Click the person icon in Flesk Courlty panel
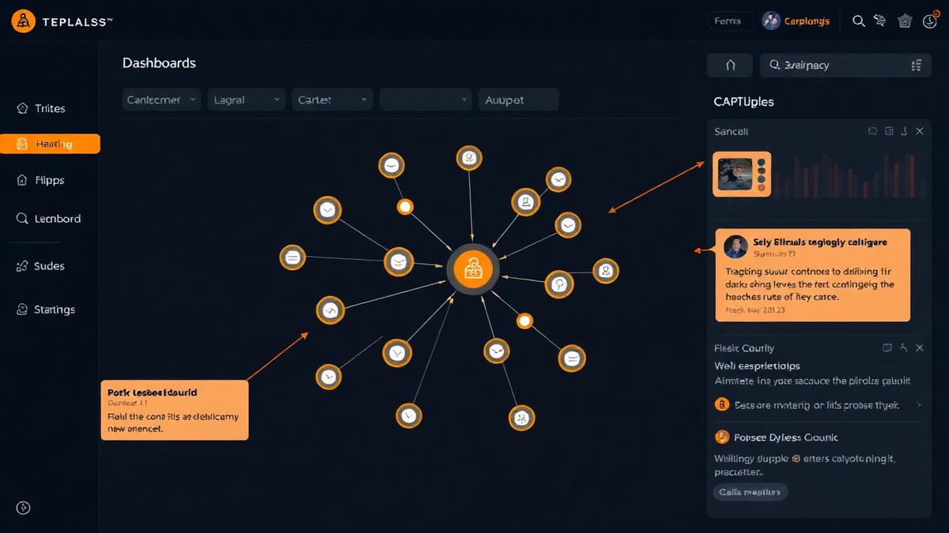 [x=903, y=347]
